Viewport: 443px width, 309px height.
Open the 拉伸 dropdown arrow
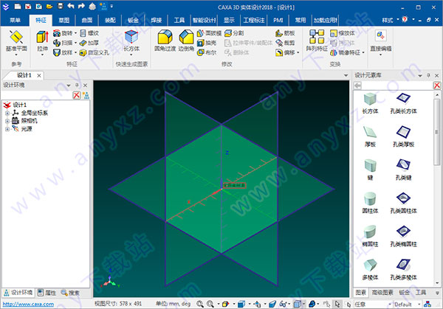[42, 55]
